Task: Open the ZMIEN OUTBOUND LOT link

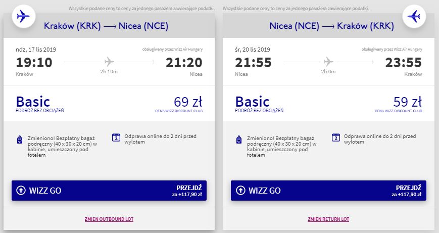Action: 109,219
